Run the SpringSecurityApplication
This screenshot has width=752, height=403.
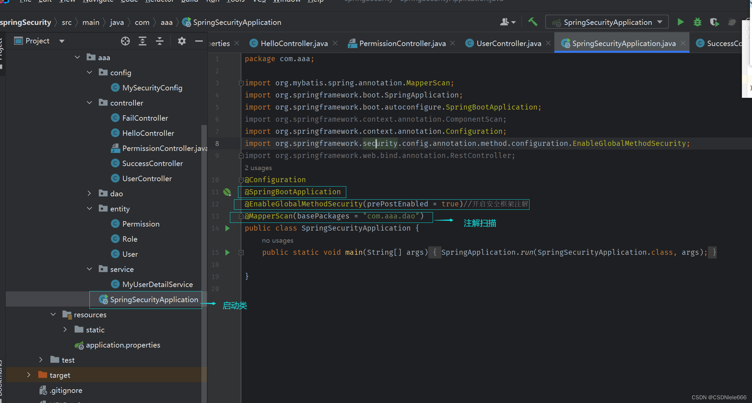point(680,22)
